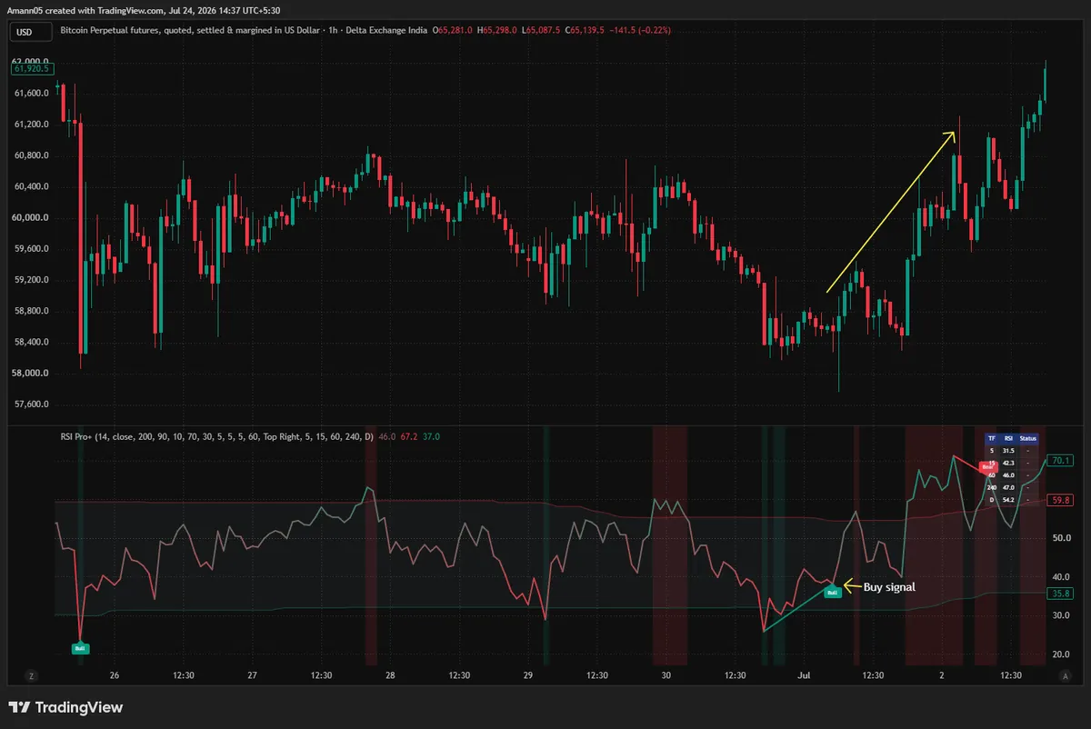Click the 58,000.0 price axis label
Screen dimensions: 1091x729
pos(31,374)
